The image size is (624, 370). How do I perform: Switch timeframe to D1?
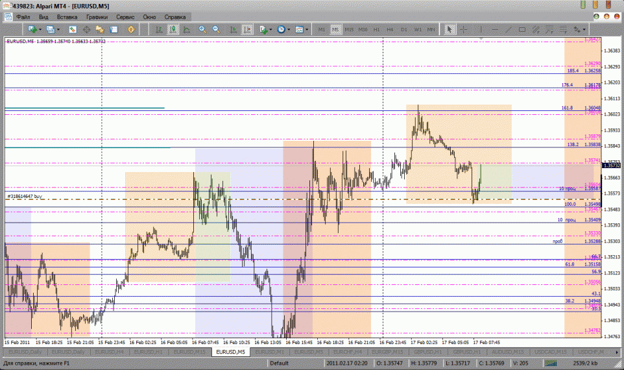point(404,29)
